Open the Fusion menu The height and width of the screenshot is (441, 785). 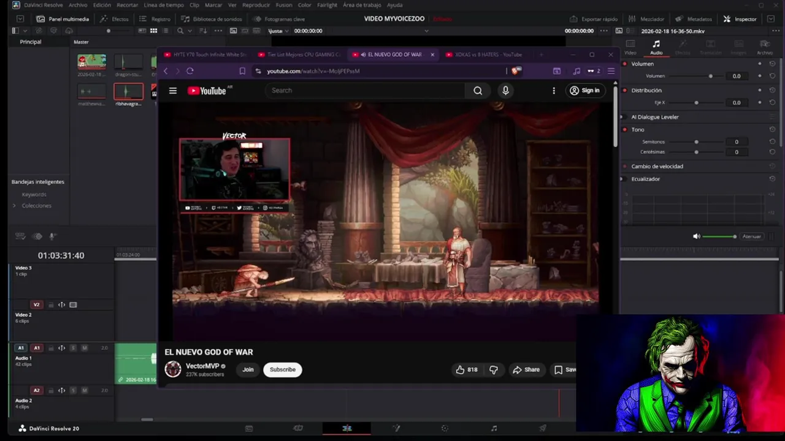pos(284,5)
